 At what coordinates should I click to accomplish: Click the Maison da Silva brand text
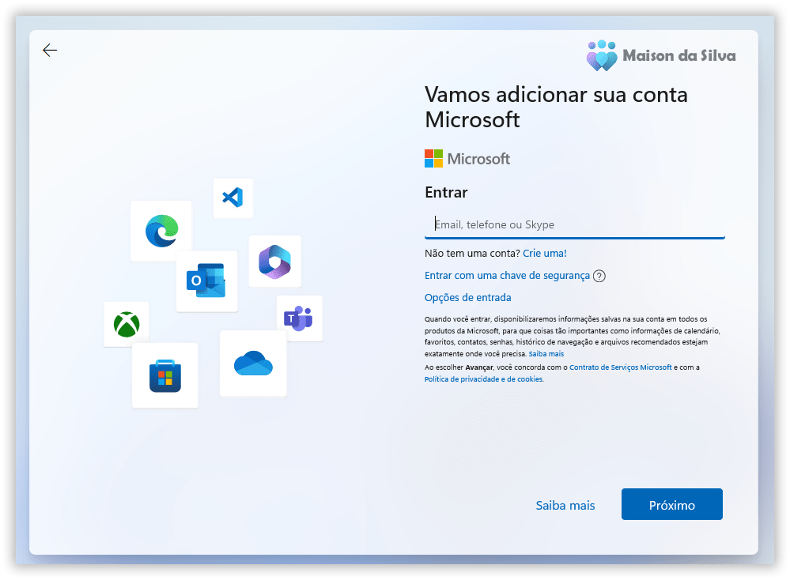point(678,55)
